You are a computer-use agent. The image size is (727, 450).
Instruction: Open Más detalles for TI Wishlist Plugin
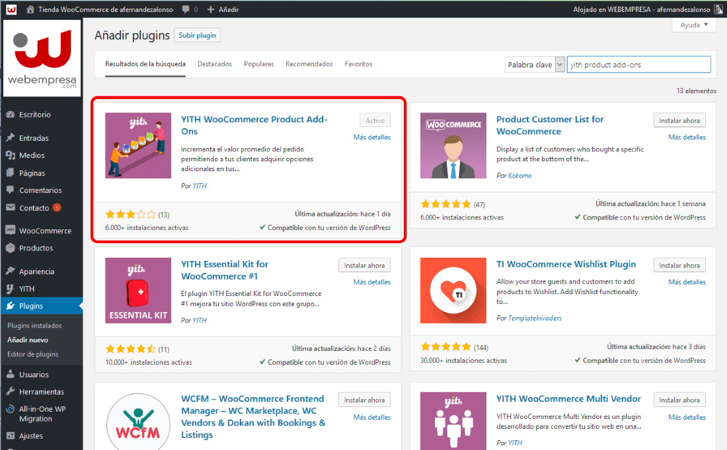tap(687, 281)
